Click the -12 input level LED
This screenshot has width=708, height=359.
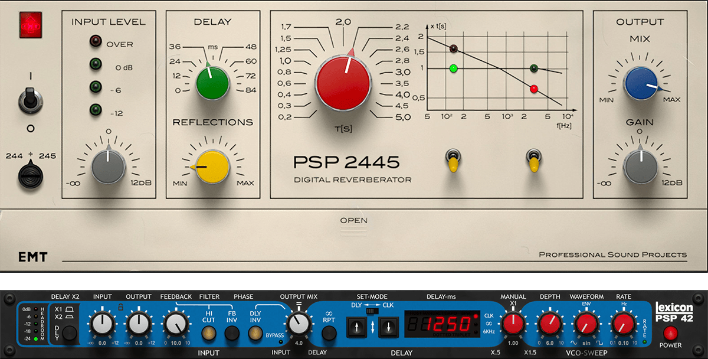click(96, 109)
